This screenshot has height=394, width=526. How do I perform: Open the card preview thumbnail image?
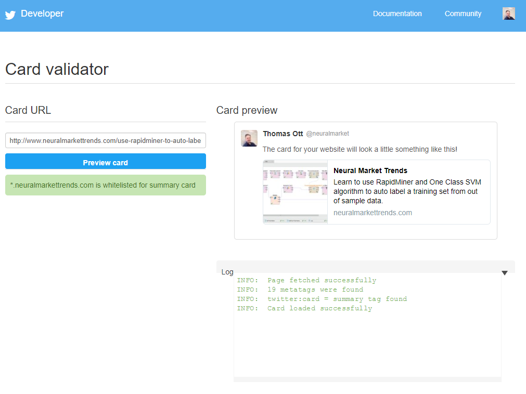[295, 192]
